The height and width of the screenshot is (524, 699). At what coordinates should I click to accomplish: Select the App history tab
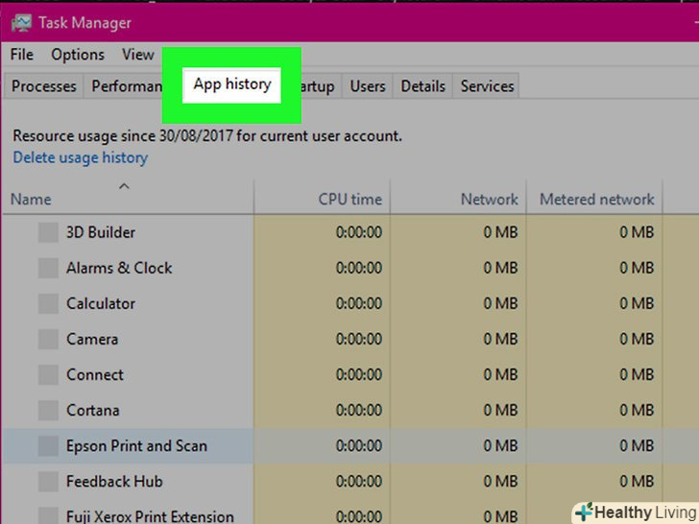(x=231, y=84)
